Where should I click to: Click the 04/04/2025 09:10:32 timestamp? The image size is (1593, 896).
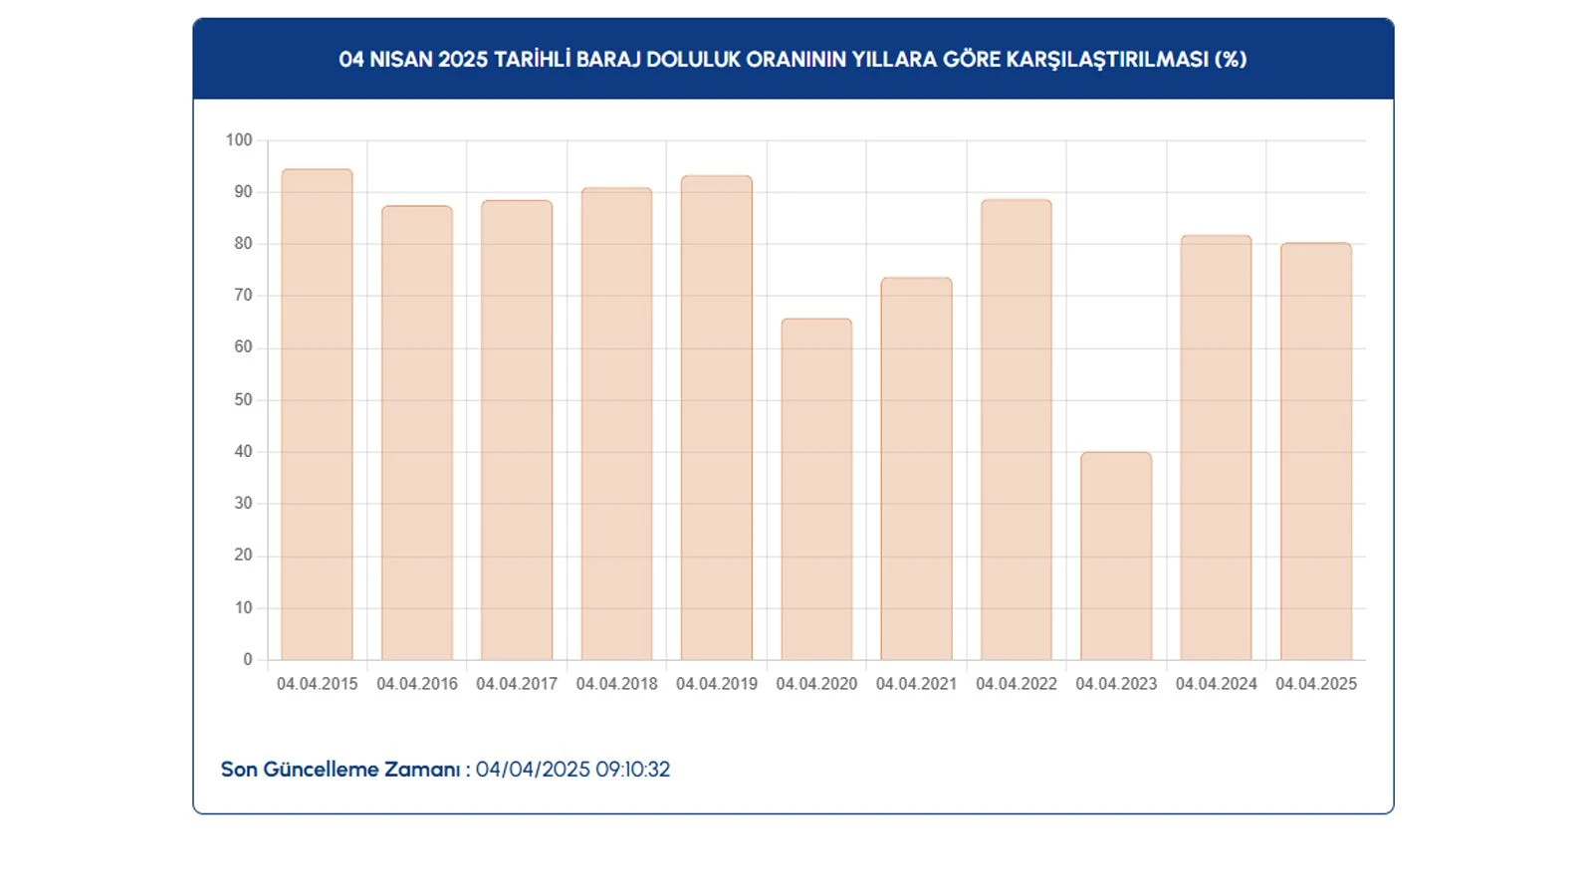tap(572, 770)
